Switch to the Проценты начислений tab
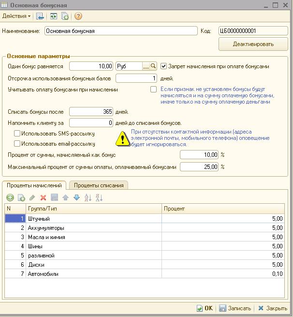293x317 pixels. tap(34, 185)
